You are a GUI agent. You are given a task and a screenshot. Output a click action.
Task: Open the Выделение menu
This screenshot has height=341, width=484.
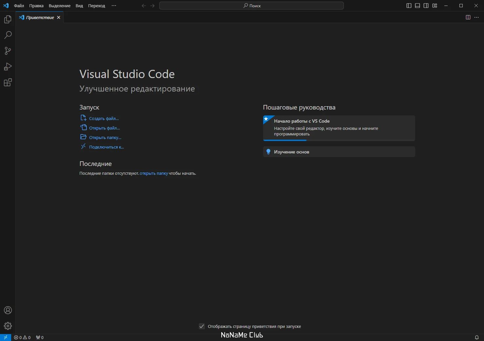point(60,6)
